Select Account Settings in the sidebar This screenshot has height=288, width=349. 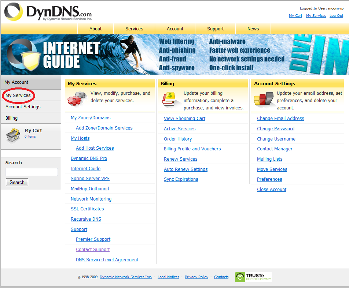(x=31, y=106)
